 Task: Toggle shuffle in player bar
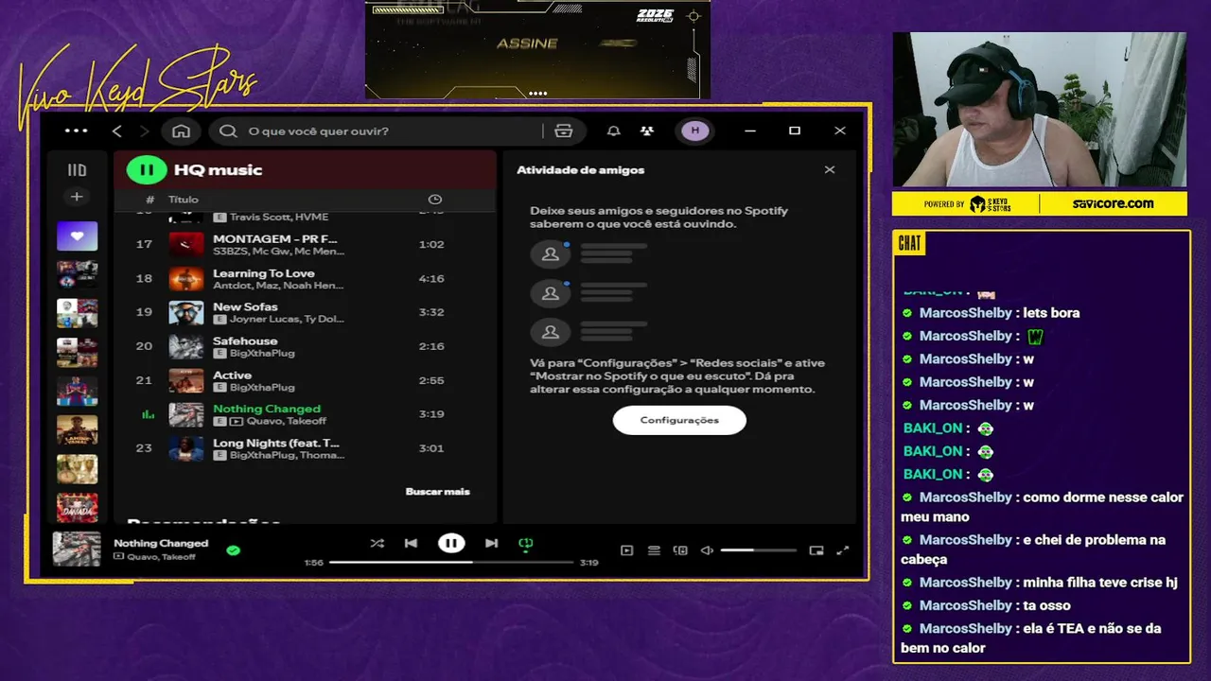[377, 543]
